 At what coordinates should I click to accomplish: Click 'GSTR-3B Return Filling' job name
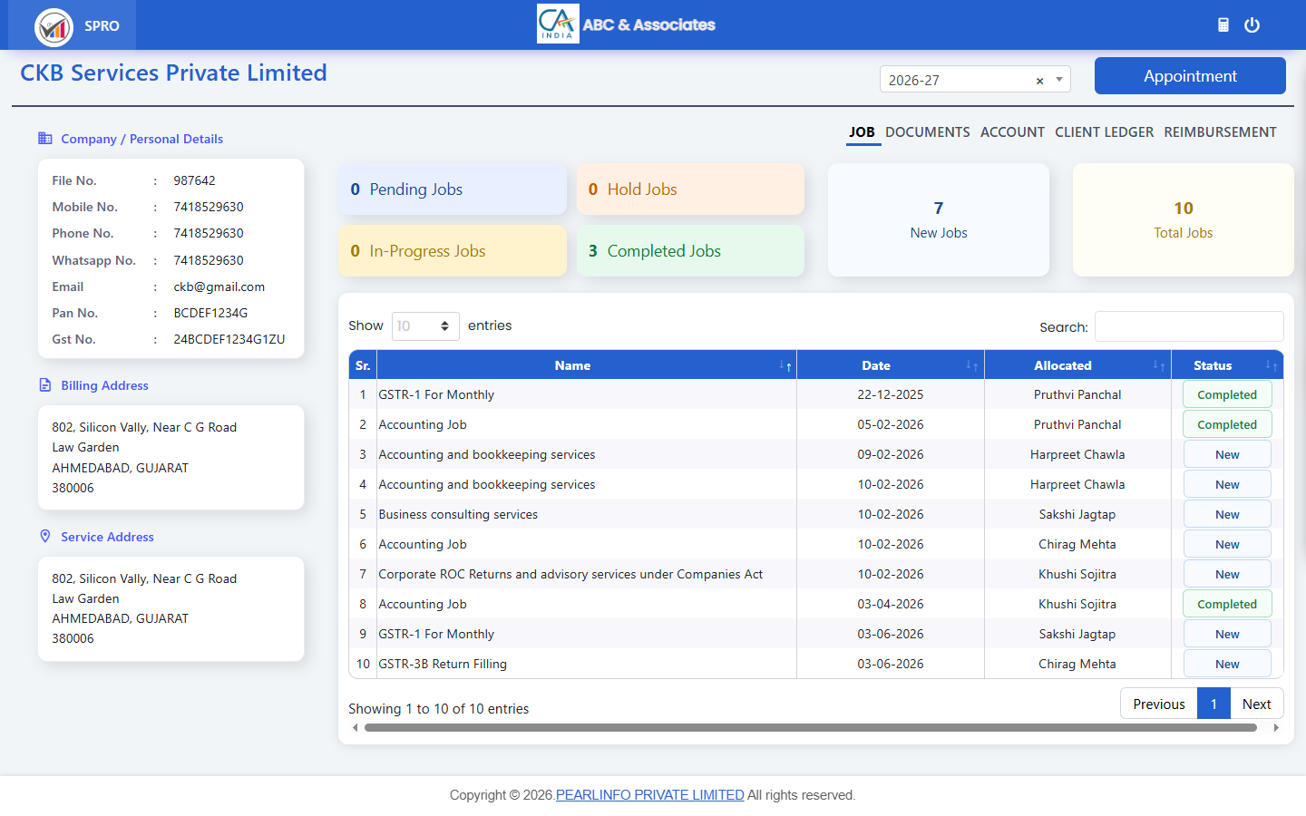(x=443, y=664)
